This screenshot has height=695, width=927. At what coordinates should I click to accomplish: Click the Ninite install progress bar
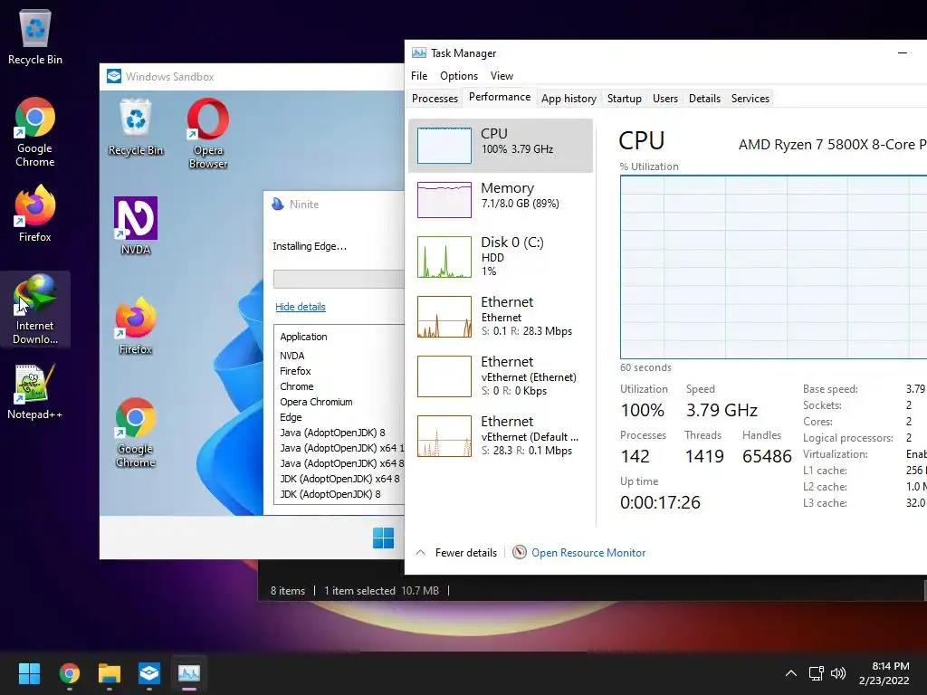[339, 279]
